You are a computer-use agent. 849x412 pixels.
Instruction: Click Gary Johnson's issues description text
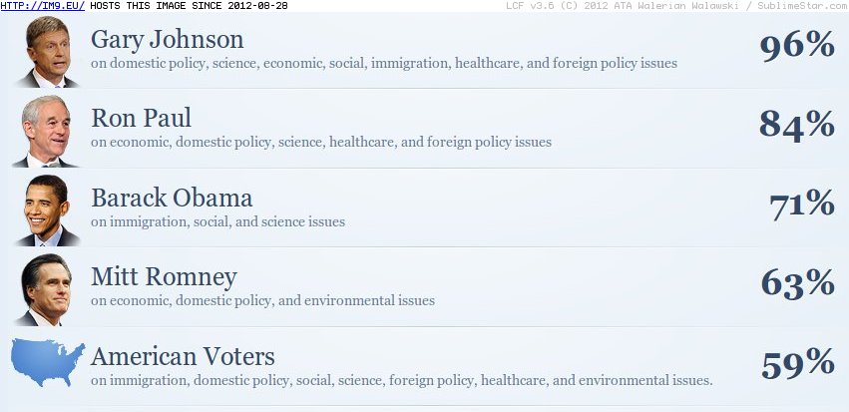tap(384, 64)
